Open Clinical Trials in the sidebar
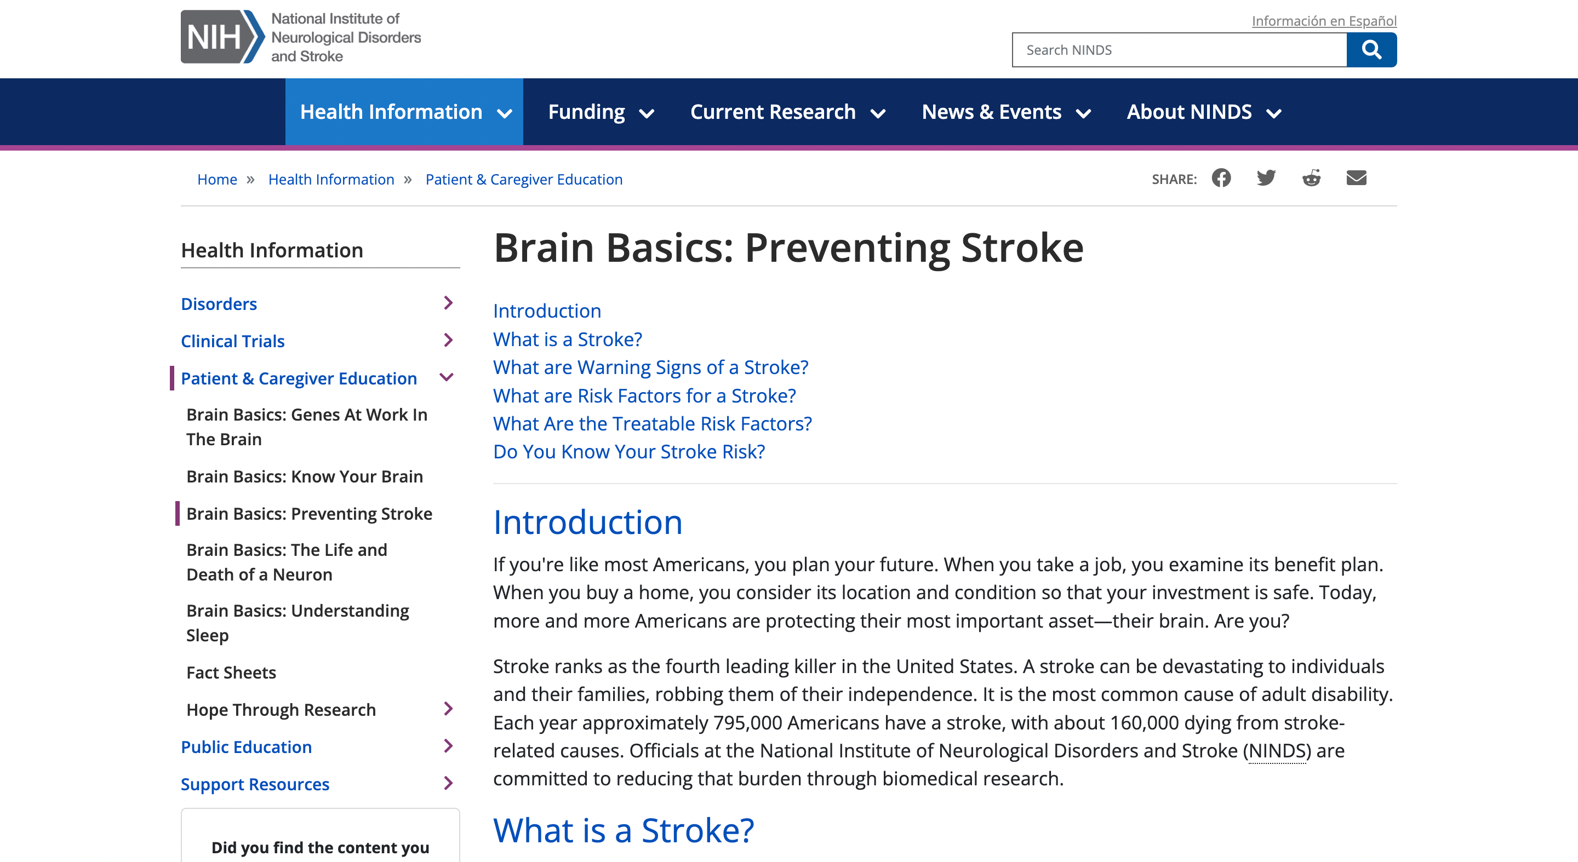1578x862 pixels. (233, 341)
